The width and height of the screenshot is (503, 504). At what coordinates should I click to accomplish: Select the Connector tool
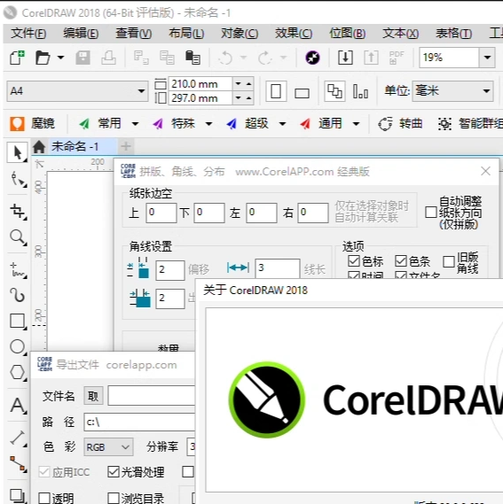[18, 464]
